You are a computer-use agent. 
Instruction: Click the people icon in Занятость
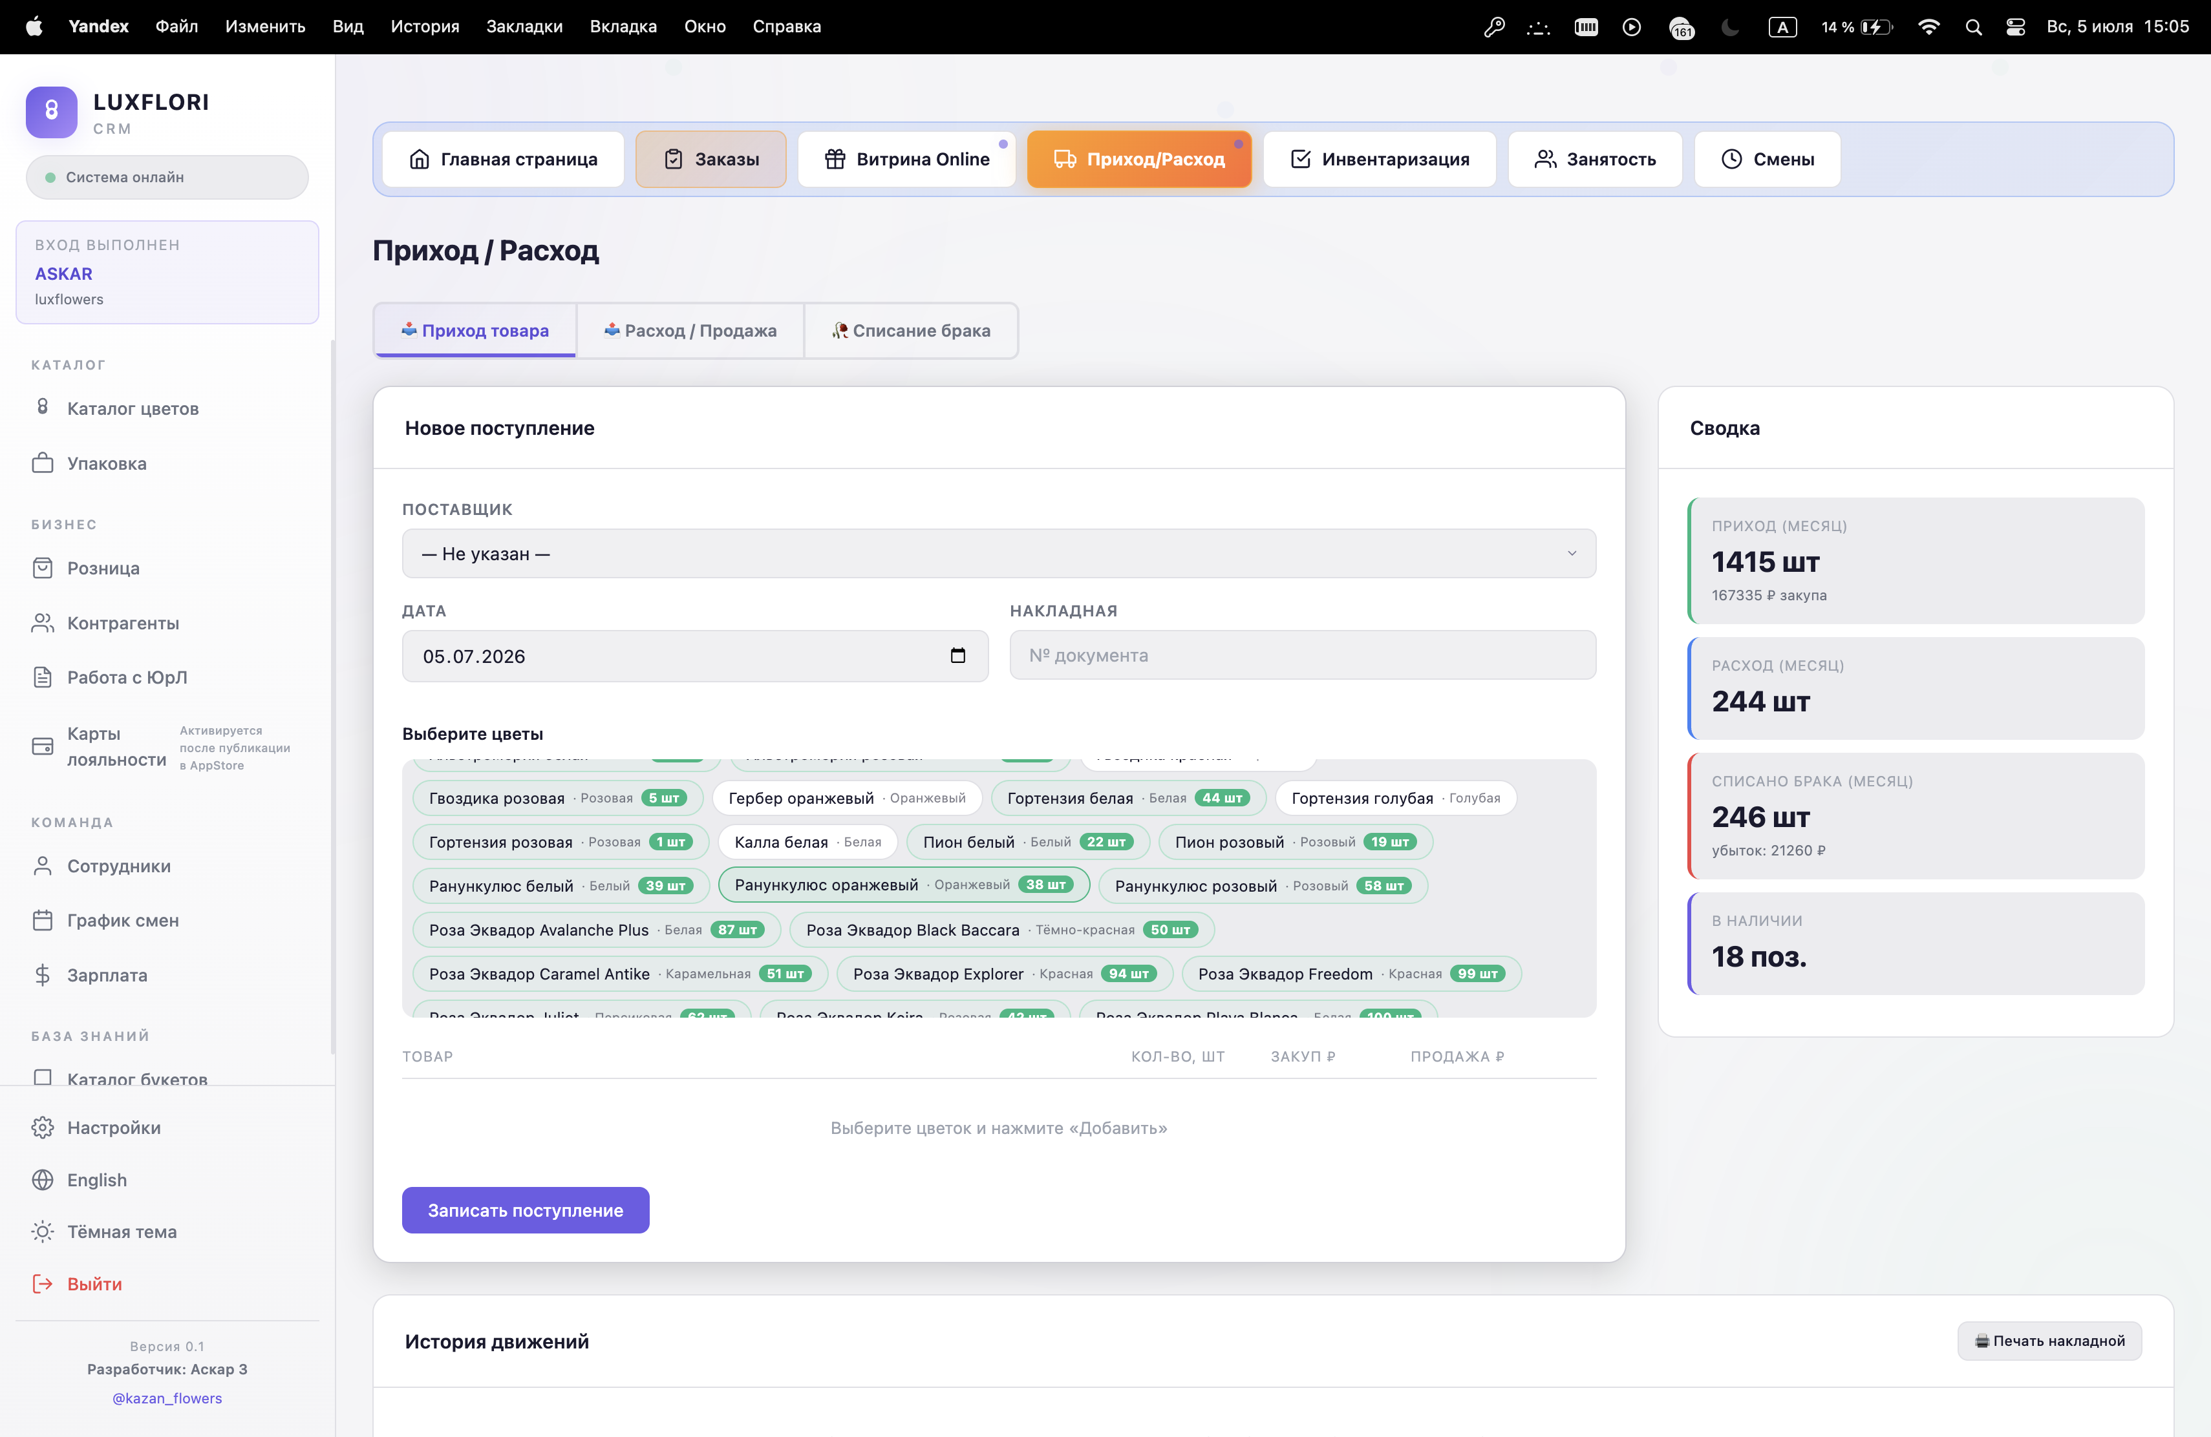[x=1545, y=160]
